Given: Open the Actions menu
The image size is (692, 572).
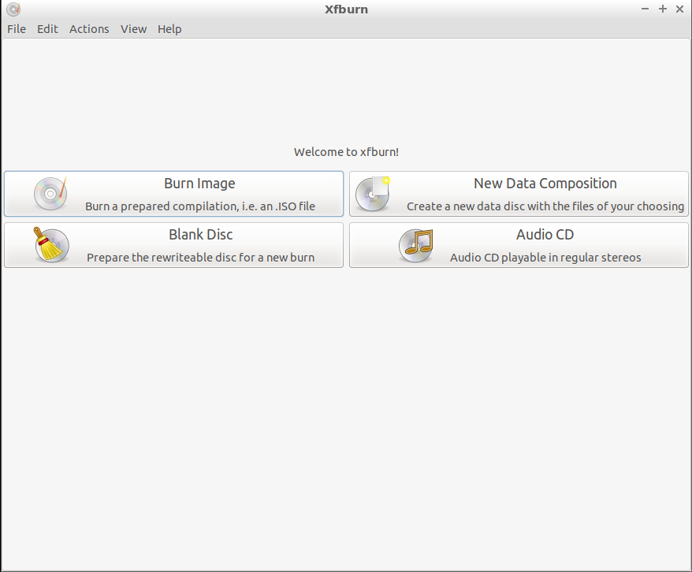Looking at the screenshot, I should tap(89, 29).
